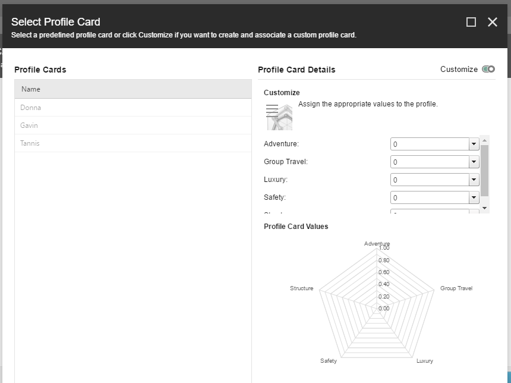511x383 pixels.
Task: Click the Safety value input field
Action: [x=430, y=197]
